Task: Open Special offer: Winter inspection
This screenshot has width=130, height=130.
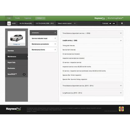Action: pos(92,75)
